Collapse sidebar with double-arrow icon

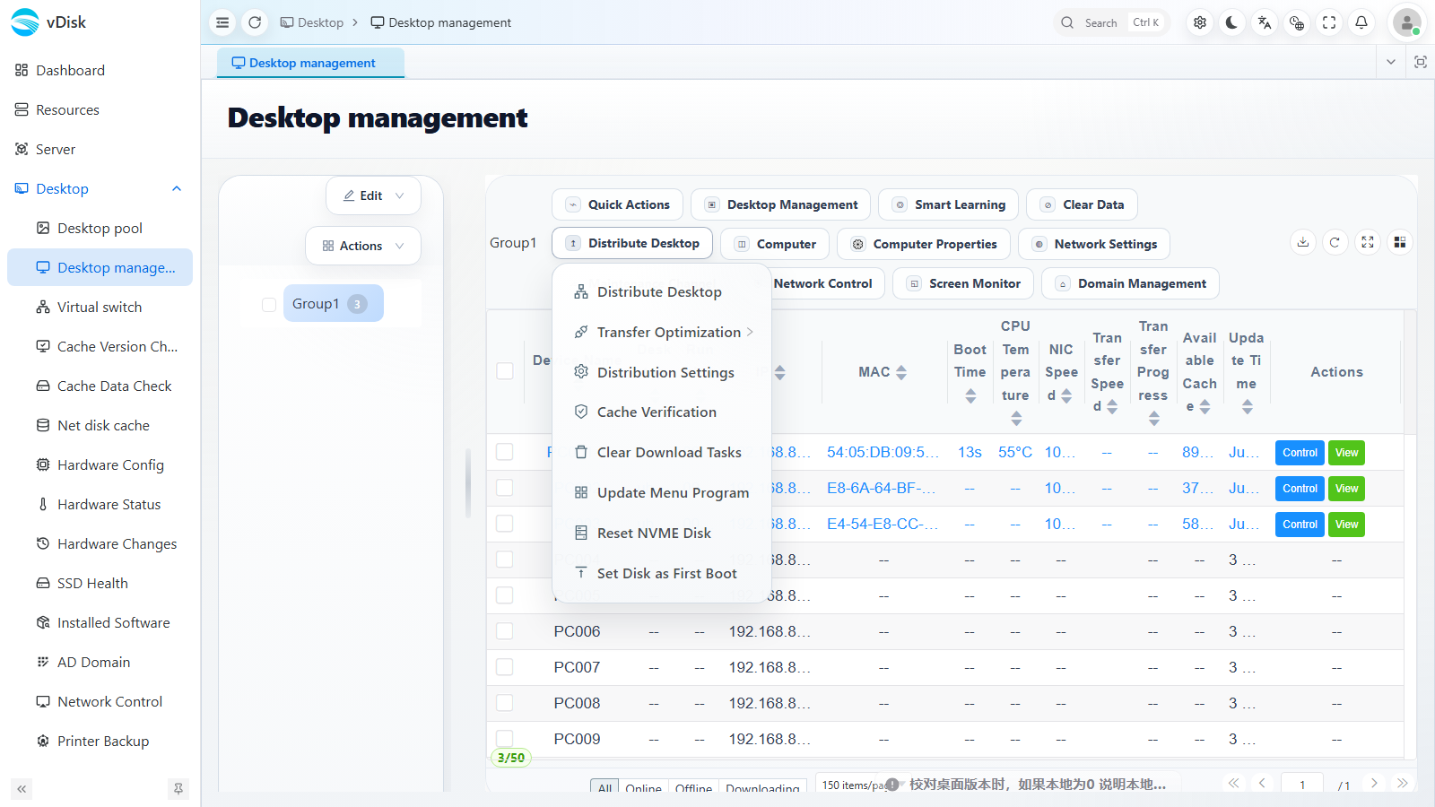pyautogui.click(x=22, y=789)
